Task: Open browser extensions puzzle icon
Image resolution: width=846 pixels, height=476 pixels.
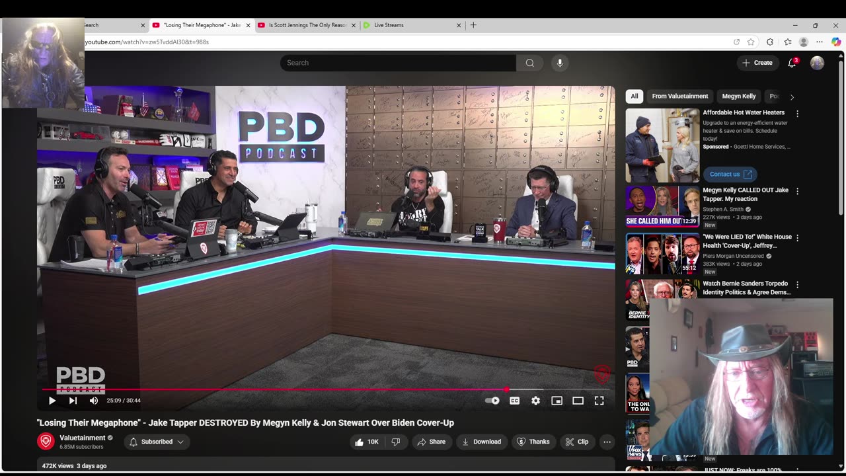Action: (770, 42)
